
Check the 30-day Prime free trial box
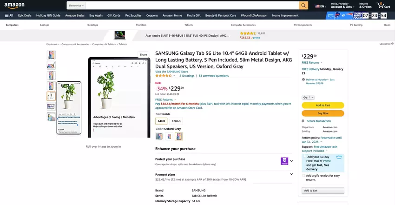pos(304,157)
